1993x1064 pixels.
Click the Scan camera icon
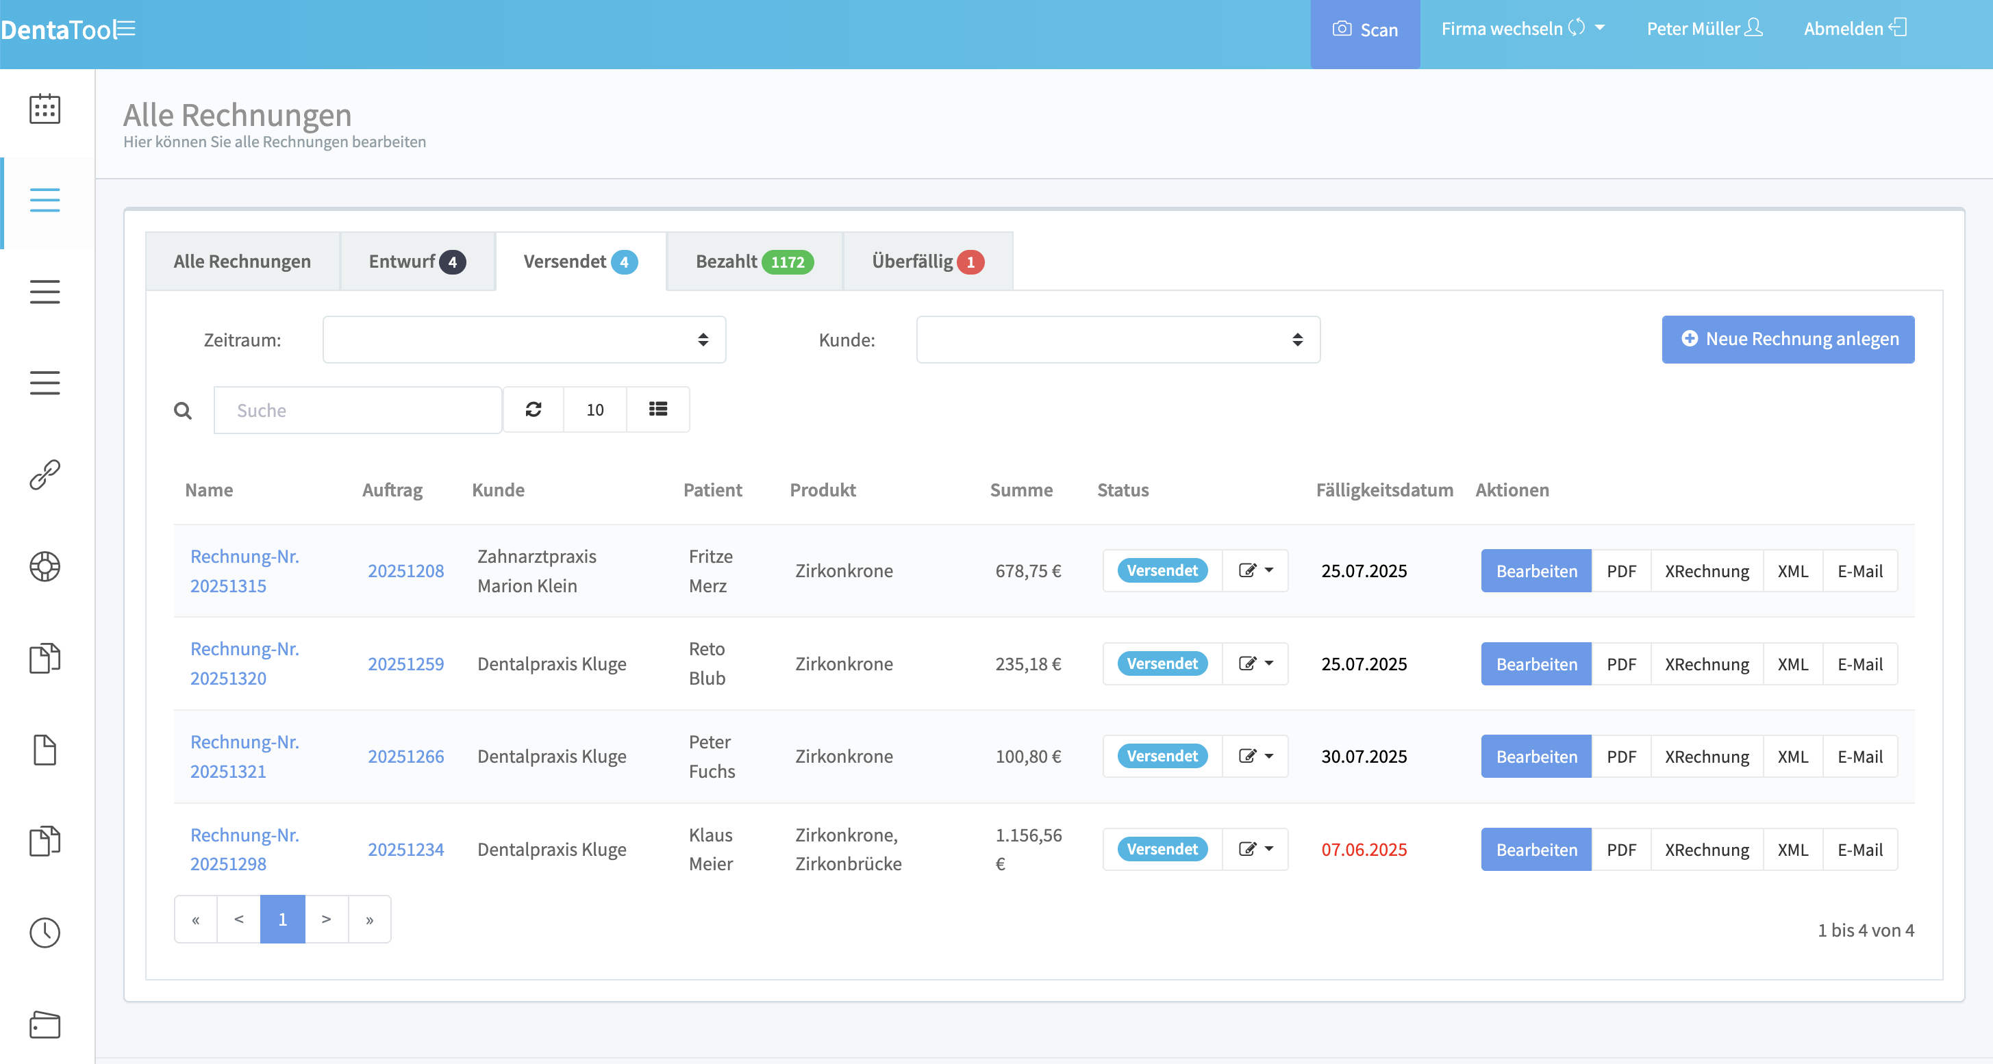(x=1341, y=29)
